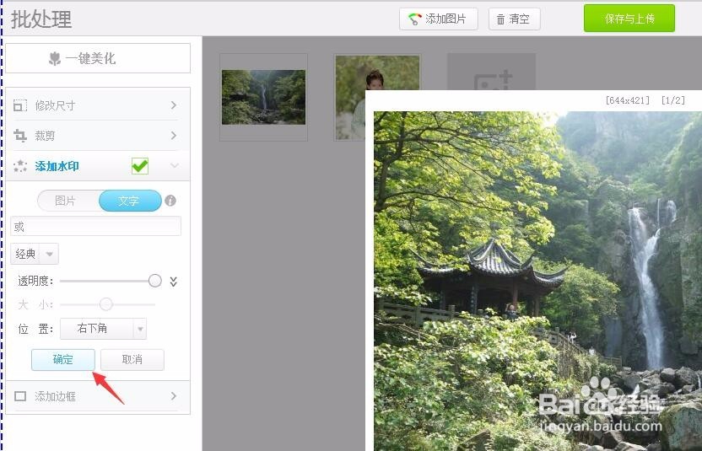The width and height of the screenshot is (702, 451).
Task: Click the watermark text input field
Action: 96,227
